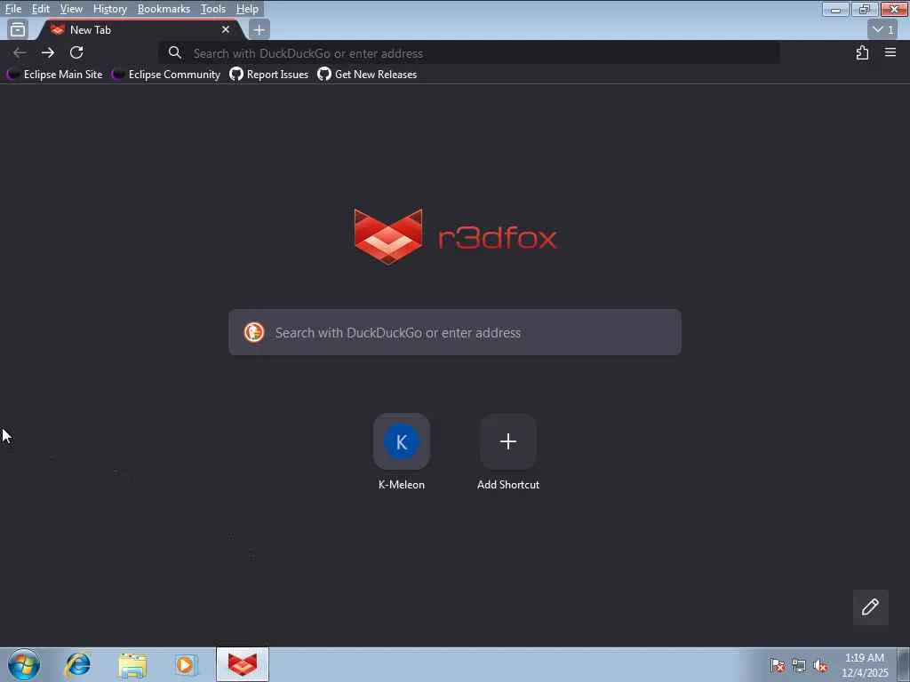This screenshot has height=682, width=910.
Task: Reload the current page
Action: (x=76, y=52)
